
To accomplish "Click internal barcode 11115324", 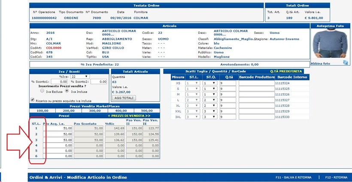I will click(282, 83).
